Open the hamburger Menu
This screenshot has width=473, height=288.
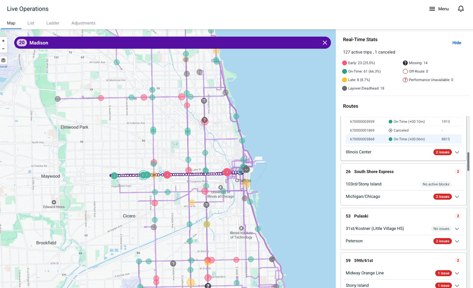[x=439, y=9]
